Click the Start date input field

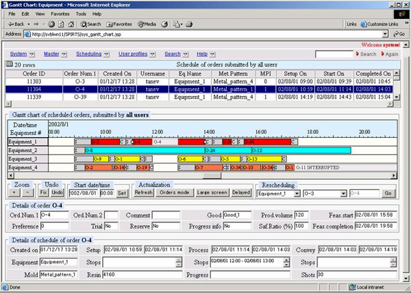pos(84,194)
